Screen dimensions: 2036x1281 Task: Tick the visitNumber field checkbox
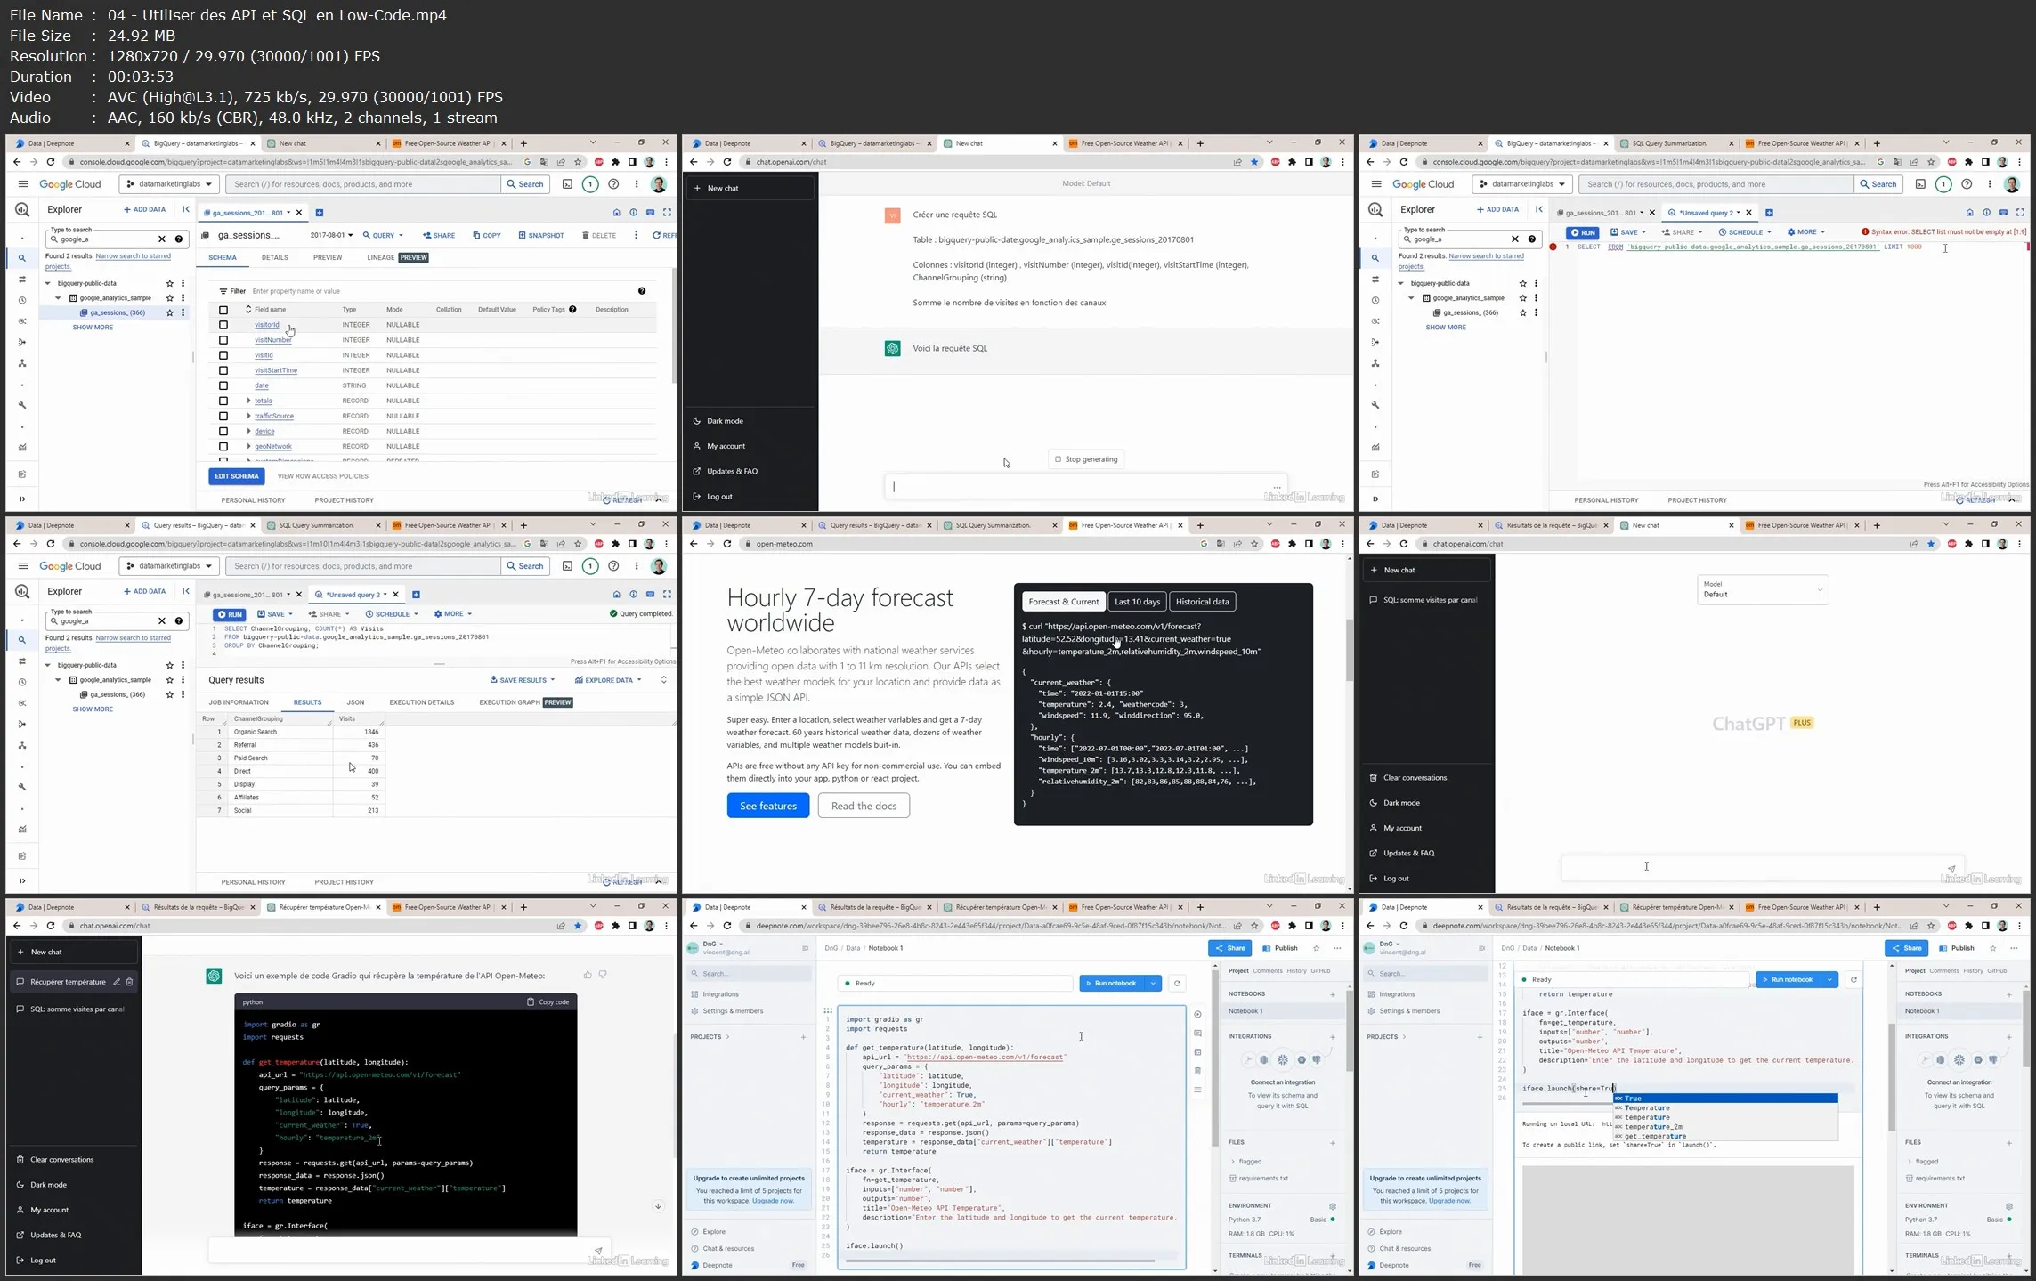[223, 340]
